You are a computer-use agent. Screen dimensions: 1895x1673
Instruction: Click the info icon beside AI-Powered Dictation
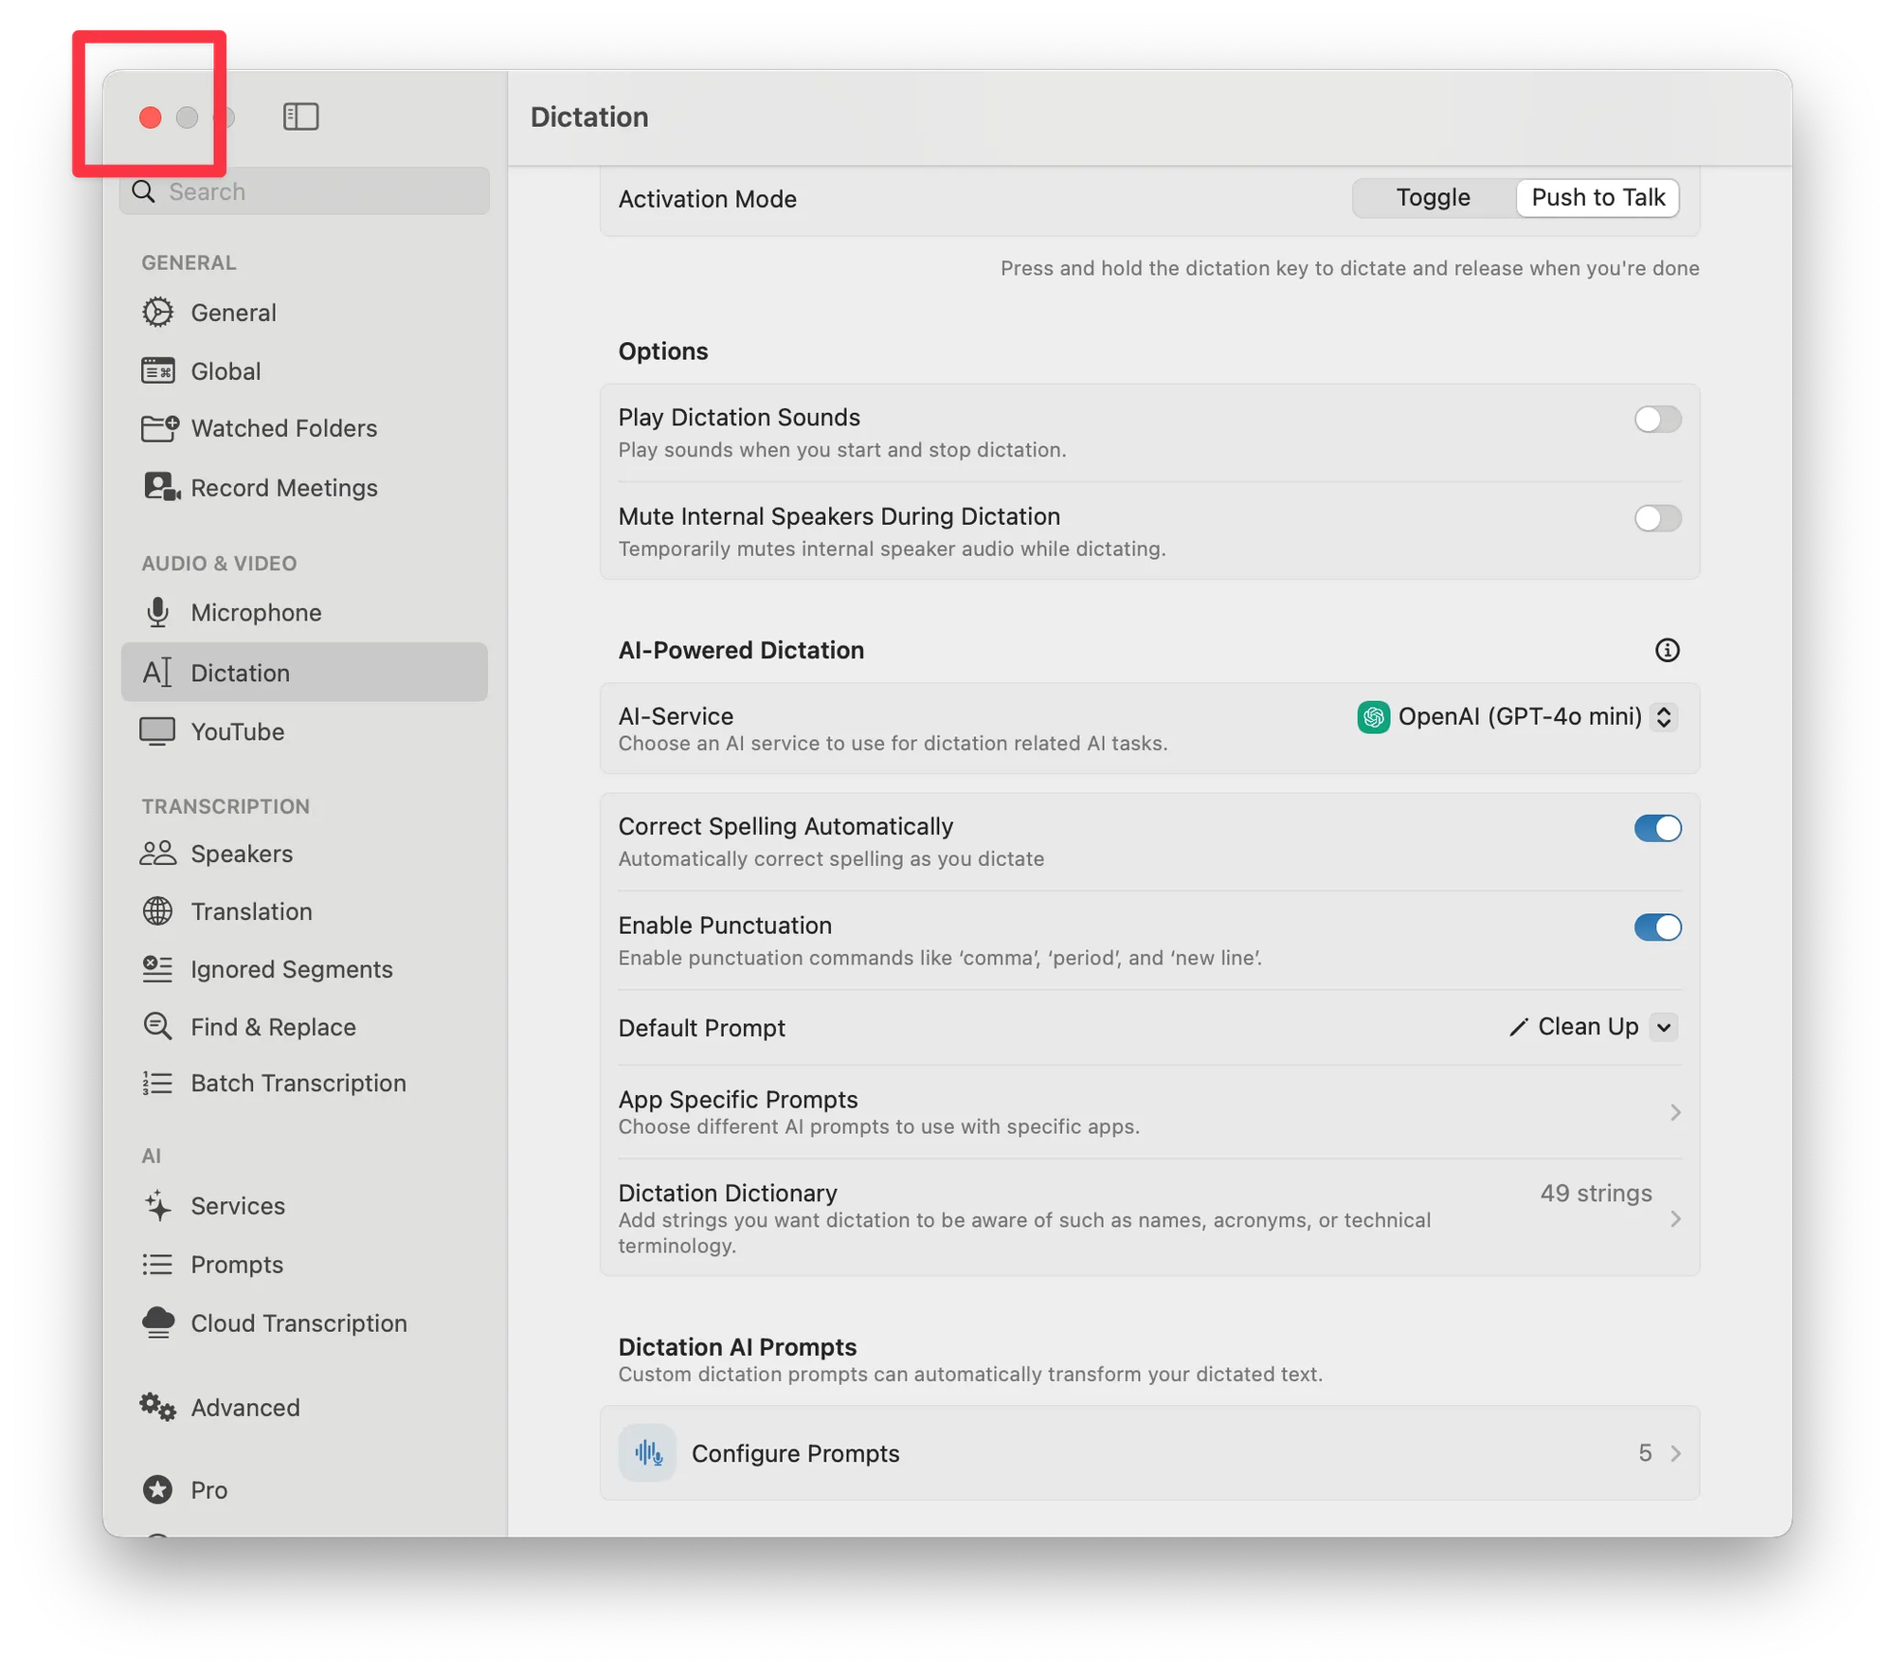coord(1667,650)
